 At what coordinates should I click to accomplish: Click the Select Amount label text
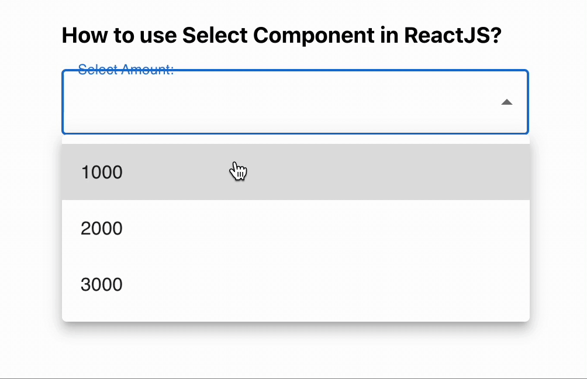[126, 69]
